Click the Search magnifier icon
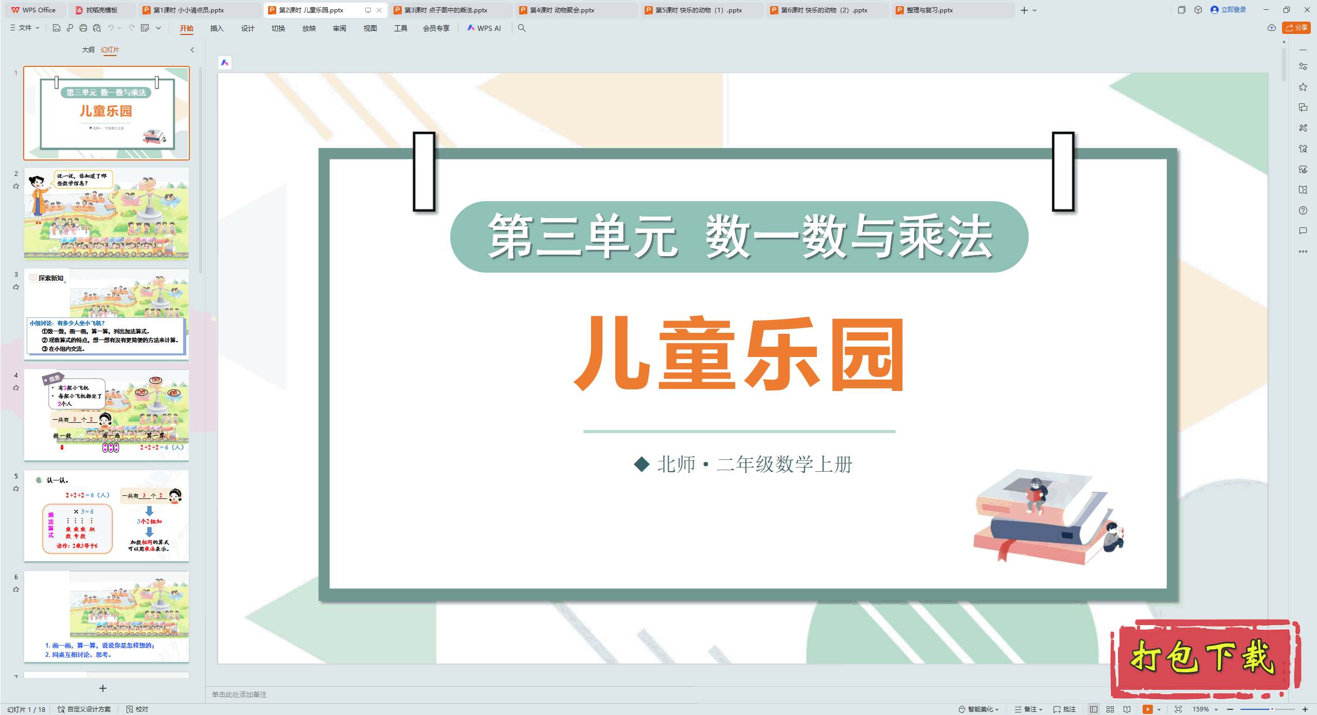The image size is (1317, 715). tap(522, 28)
